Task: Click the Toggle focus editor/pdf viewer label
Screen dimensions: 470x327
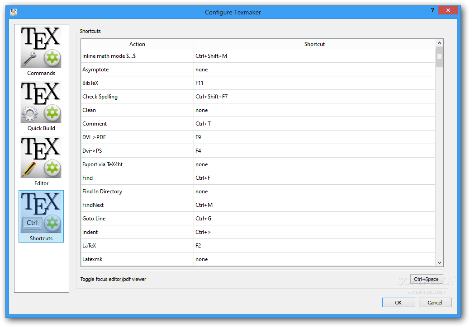Action: (x=113, y=279)
